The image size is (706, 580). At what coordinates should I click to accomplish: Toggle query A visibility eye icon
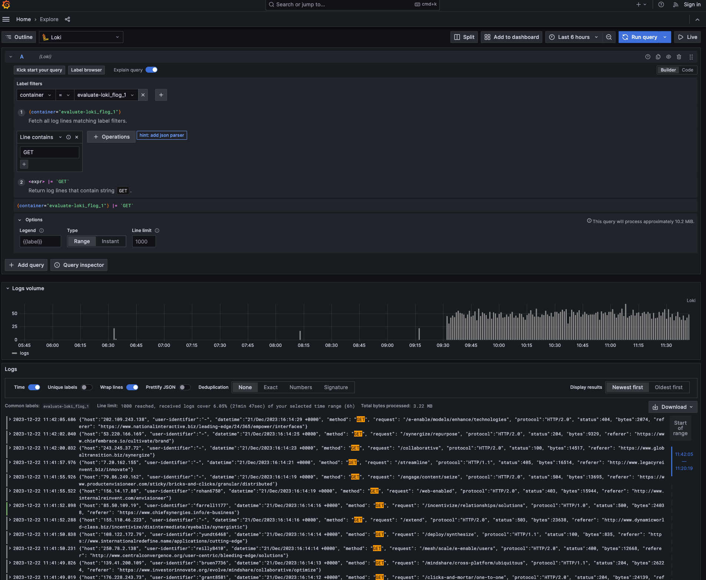(x=669, y=57)
